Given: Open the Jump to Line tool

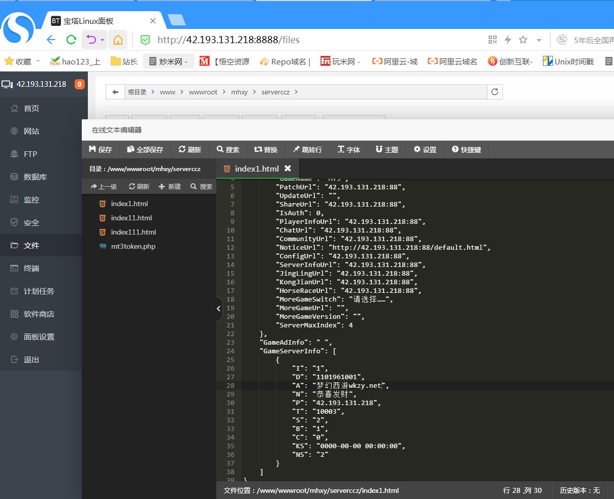Looking at the screenshot, I should tap(307, 150).
